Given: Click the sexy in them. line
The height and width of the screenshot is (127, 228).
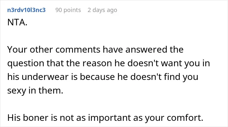Looking at the screenshot, I should [x=35, y=91].
